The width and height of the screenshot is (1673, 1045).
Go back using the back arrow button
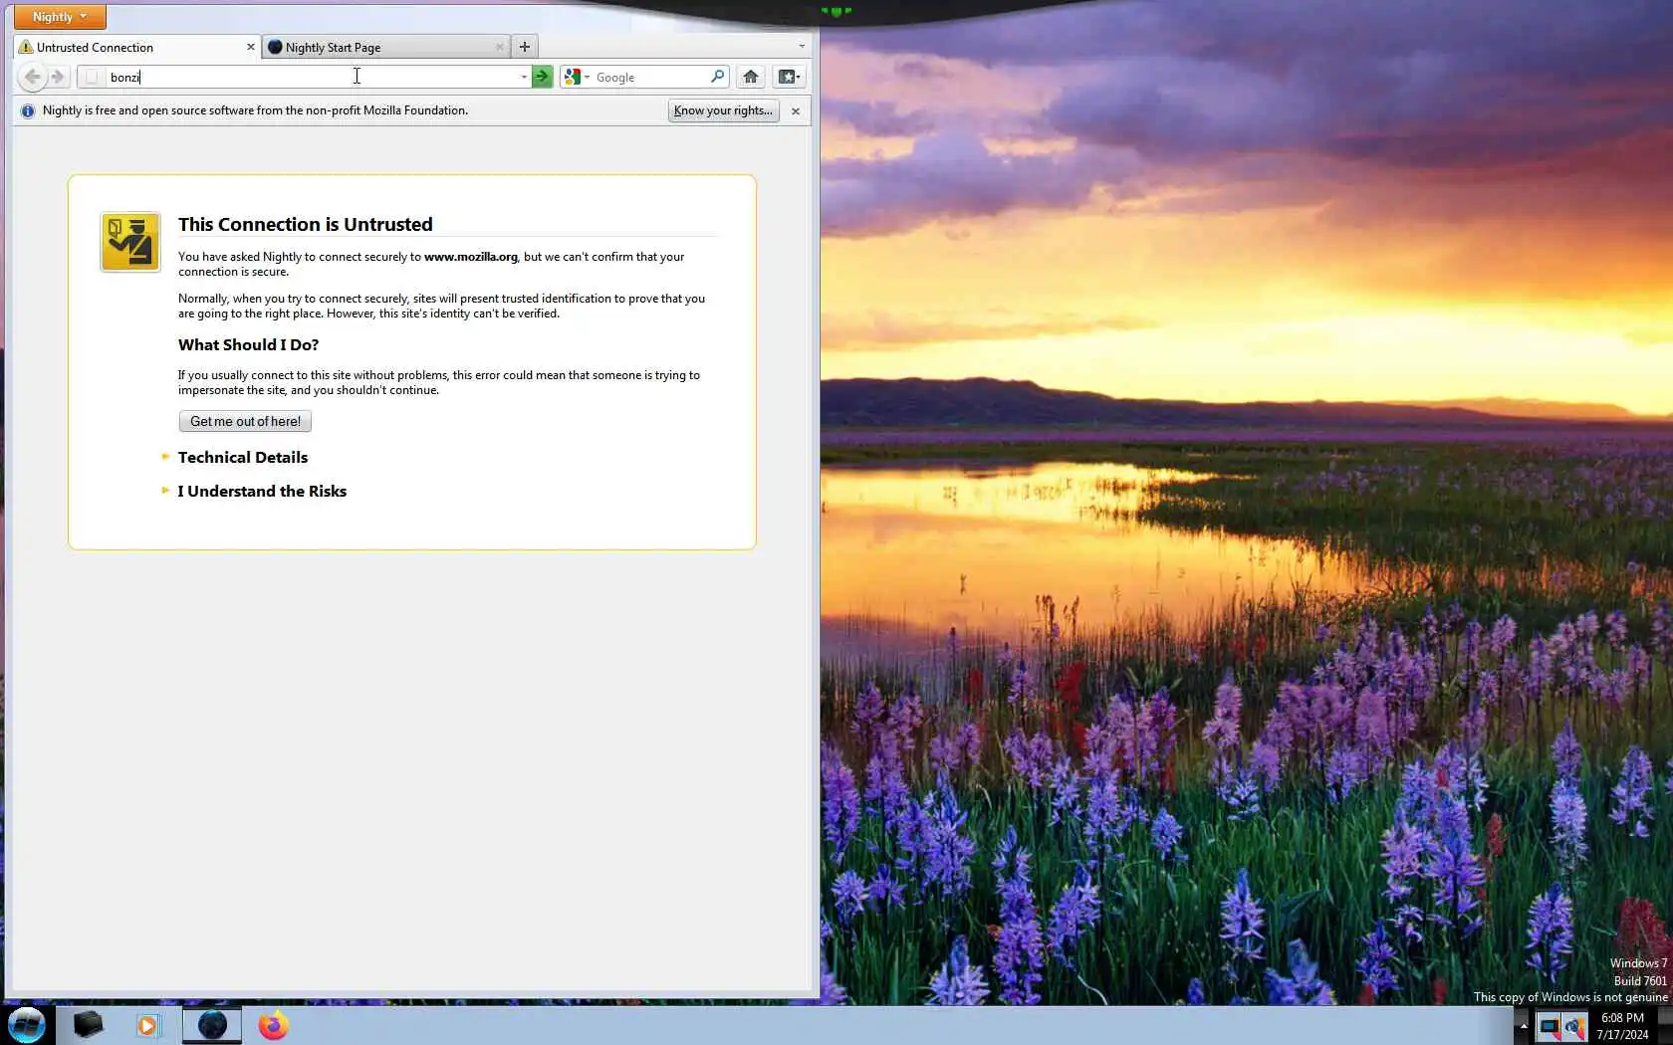(x=32, y=77)
